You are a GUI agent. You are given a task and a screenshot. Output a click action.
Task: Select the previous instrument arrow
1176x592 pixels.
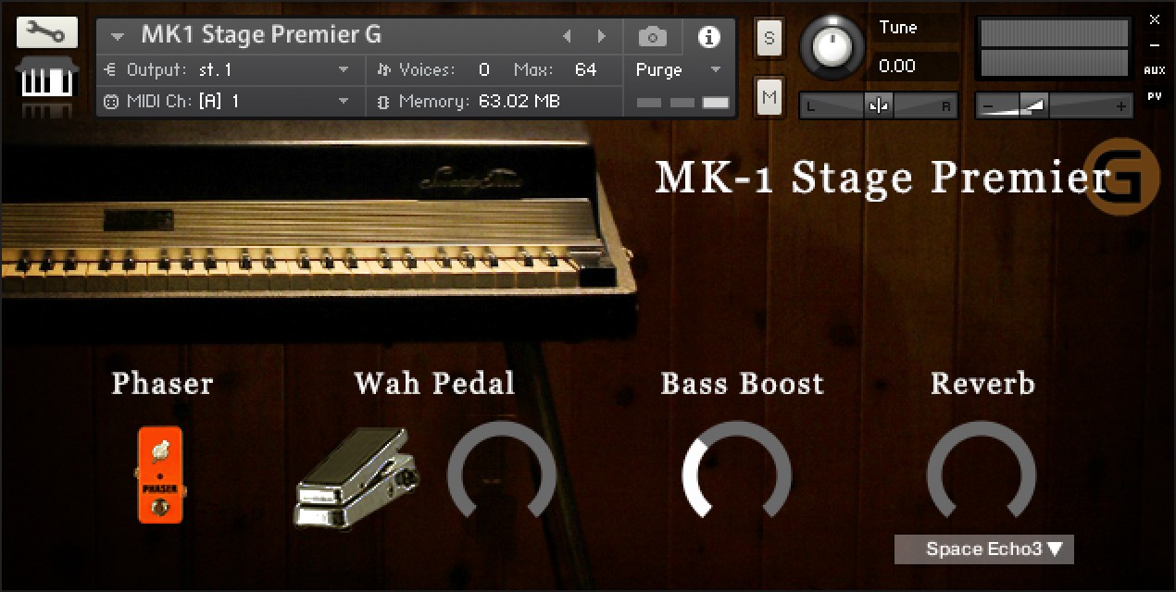[x=568, y=37]
